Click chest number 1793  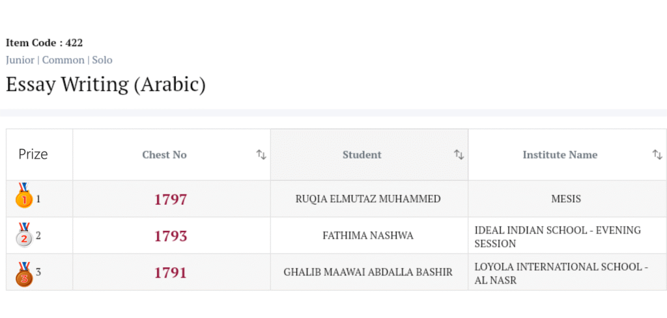tap(171, 236)
